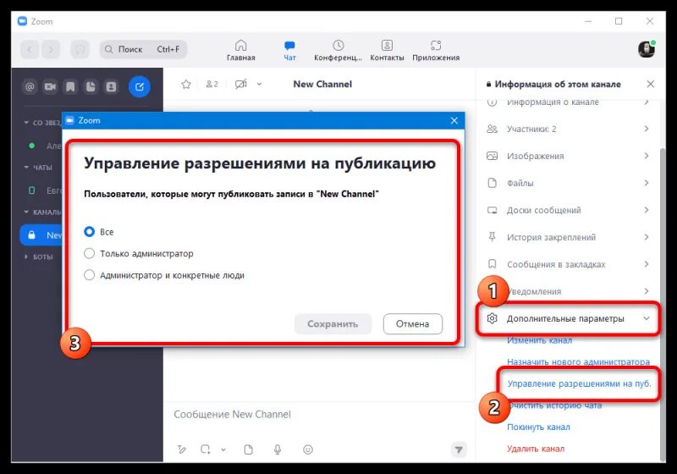Viewport: 677px width, 474px height.
Task: Open the history clock icon in toolbar
Action: 80,49
